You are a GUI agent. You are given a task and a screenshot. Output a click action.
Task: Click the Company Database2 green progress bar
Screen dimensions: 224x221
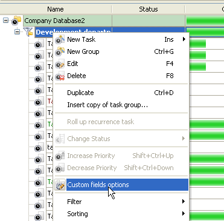click(205, 21)
